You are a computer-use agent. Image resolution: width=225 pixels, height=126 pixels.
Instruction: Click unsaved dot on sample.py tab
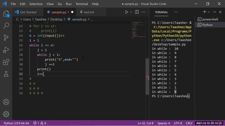72,12
